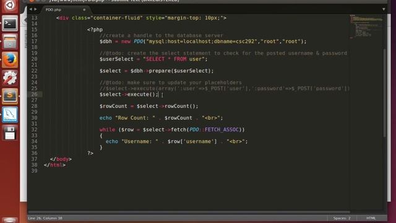
Task: Click the 'while' keyword on line 32
Action: click(x=107, y=129)
